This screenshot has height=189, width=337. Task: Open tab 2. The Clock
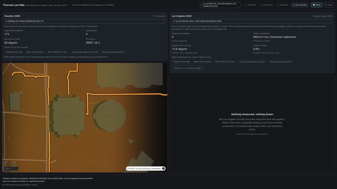pos(267,5)
